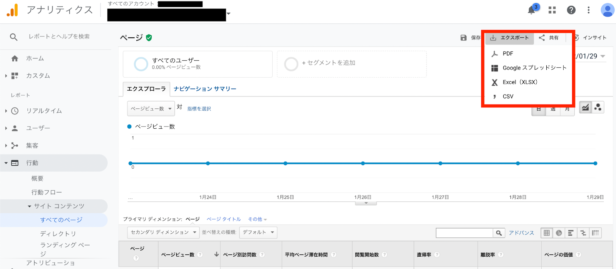Screen dimensions: 616x269
Task: Click the table search magnifier button
Action: coord(499,233)
